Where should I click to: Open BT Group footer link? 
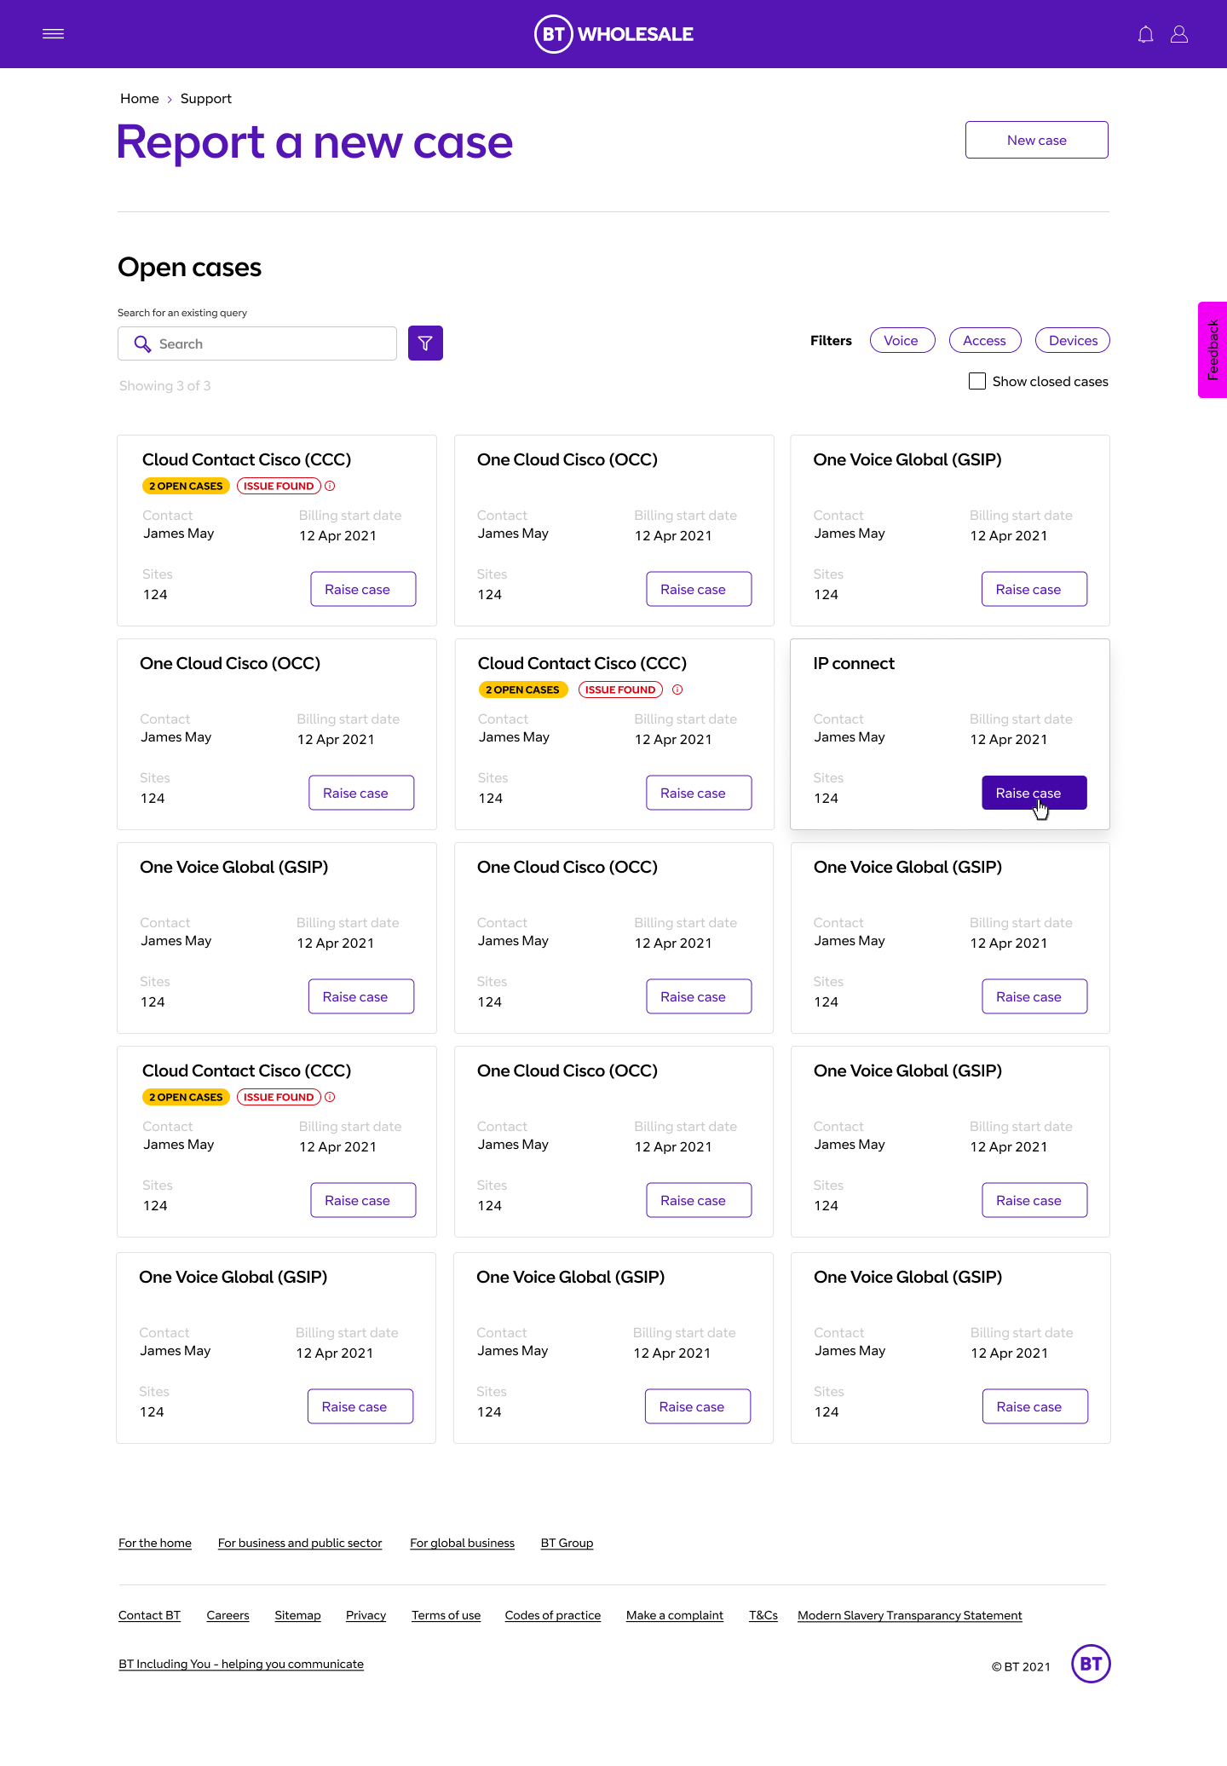tap(567, 1543)
